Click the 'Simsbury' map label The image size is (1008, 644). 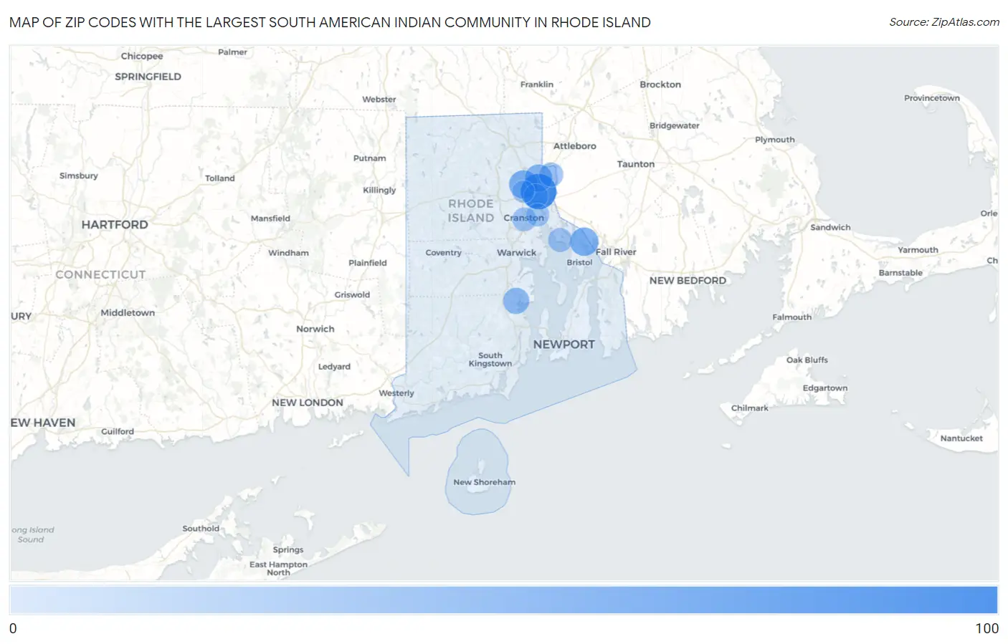tap(78, 176)
